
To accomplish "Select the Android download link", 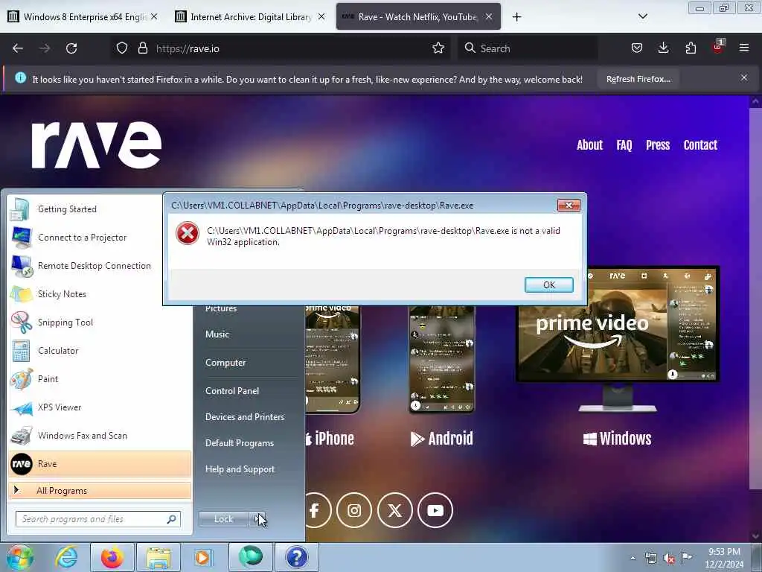I will click(441, 438).
